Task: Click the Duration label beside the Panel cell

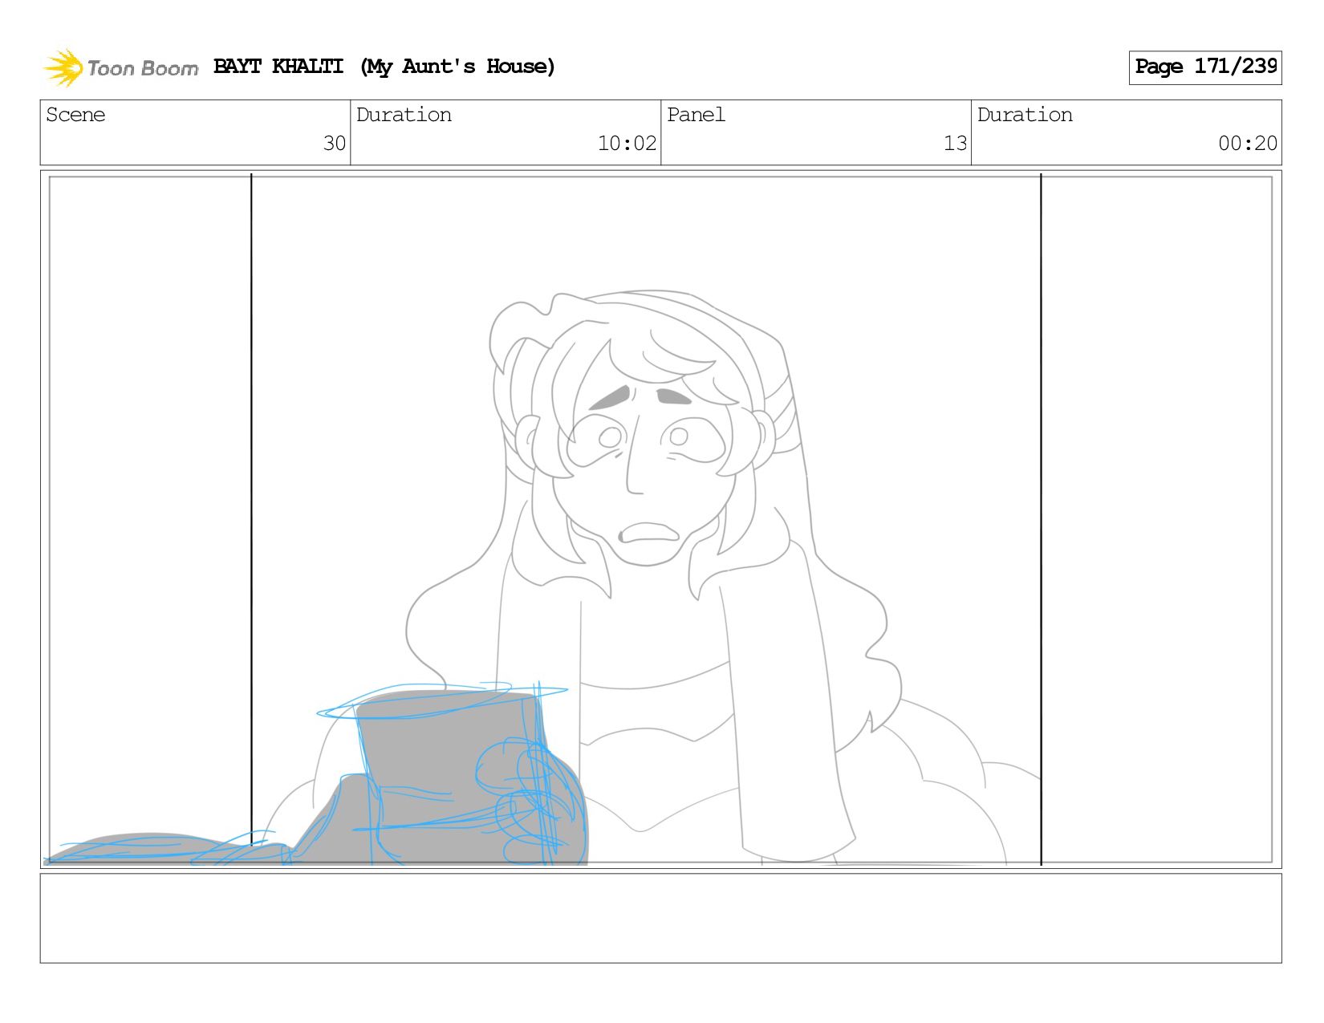Action: coord(1025,115)
